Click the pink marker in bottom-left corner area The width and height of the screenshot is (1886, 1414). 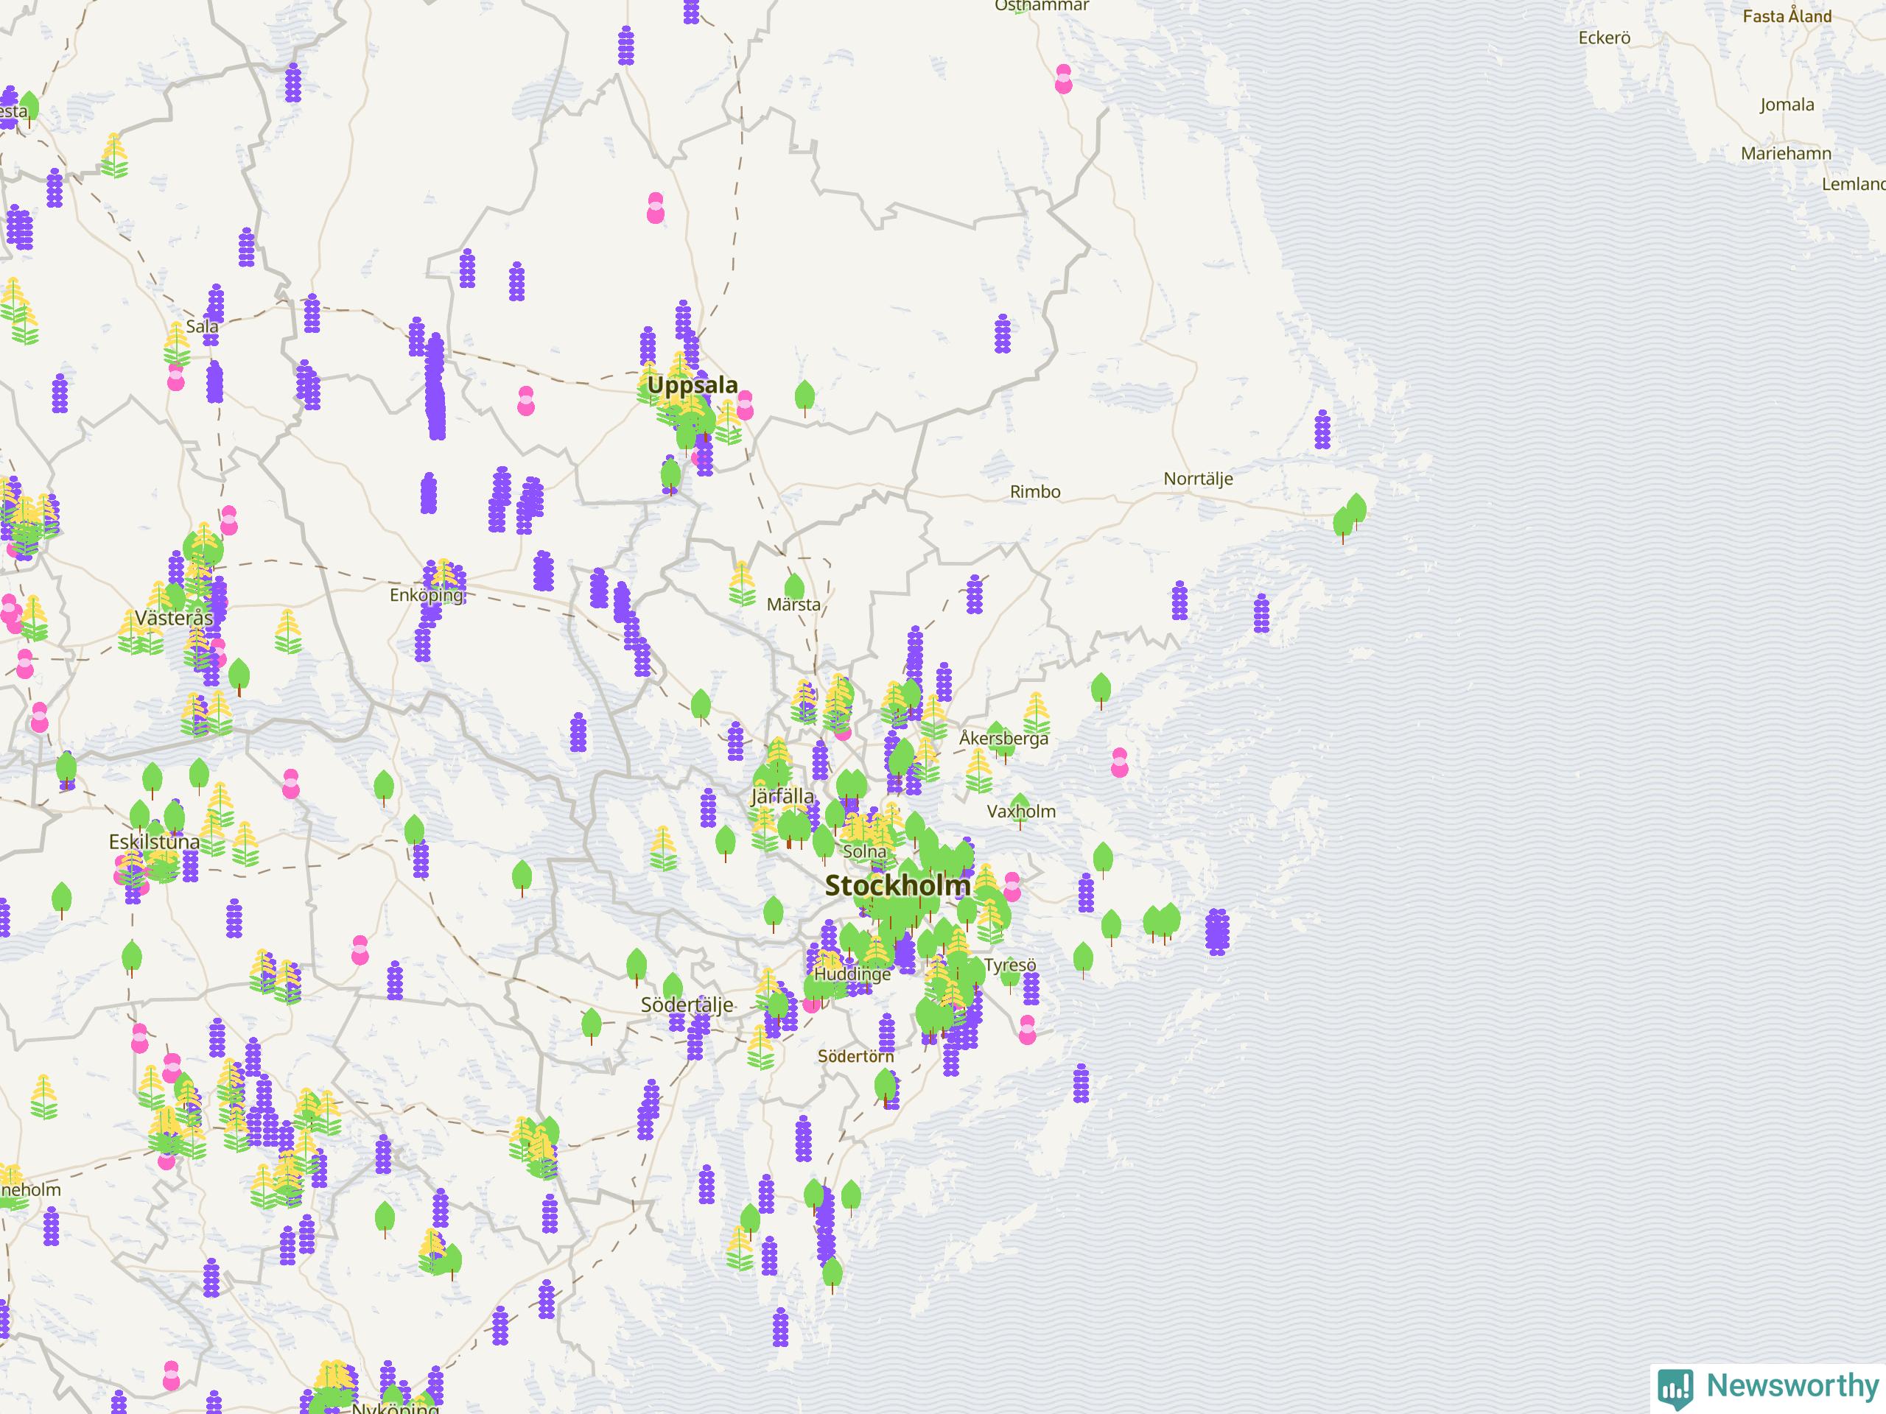coord(172,1376)
